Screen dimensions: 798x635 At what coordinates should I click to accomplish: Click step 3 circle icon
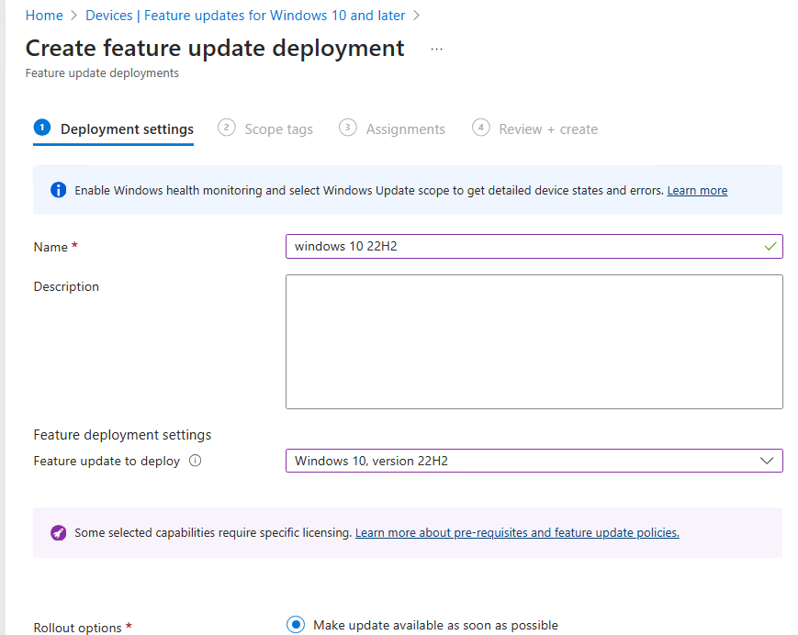coord(348,128)
